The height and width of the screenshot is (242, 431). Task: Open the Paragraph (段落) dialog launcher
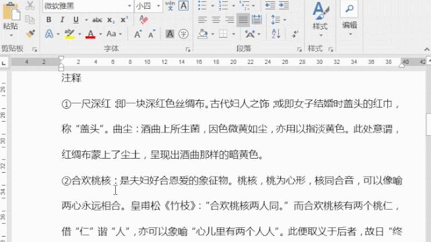coord(299,49)
